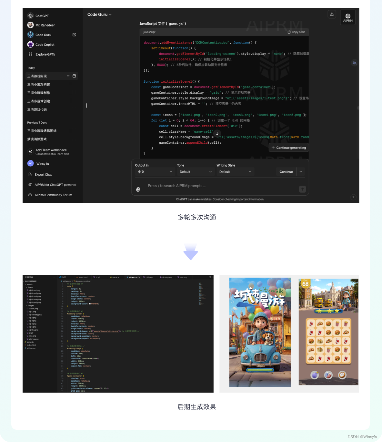The width and height of the screenshot is (382, 442).
Task: Archive the 三消游戏实现 chat
Action: point(74,76)
